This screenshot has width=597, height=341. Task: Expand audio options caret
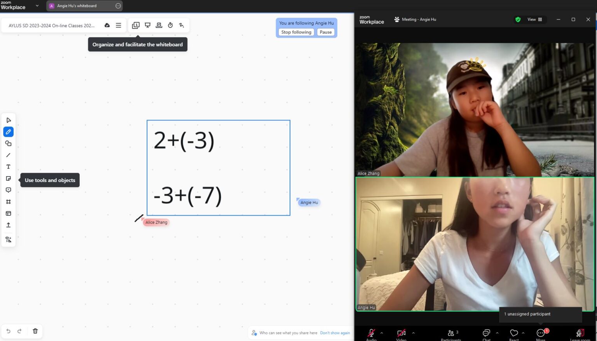pyautogui.click(x=382, y=333)
